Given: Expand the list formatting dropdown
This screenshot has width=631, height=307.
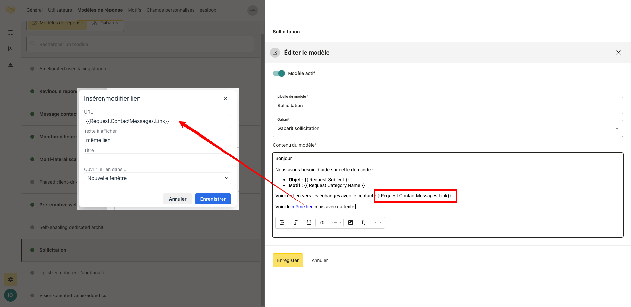Looking at the screenshot, I should tap(337, 223).
